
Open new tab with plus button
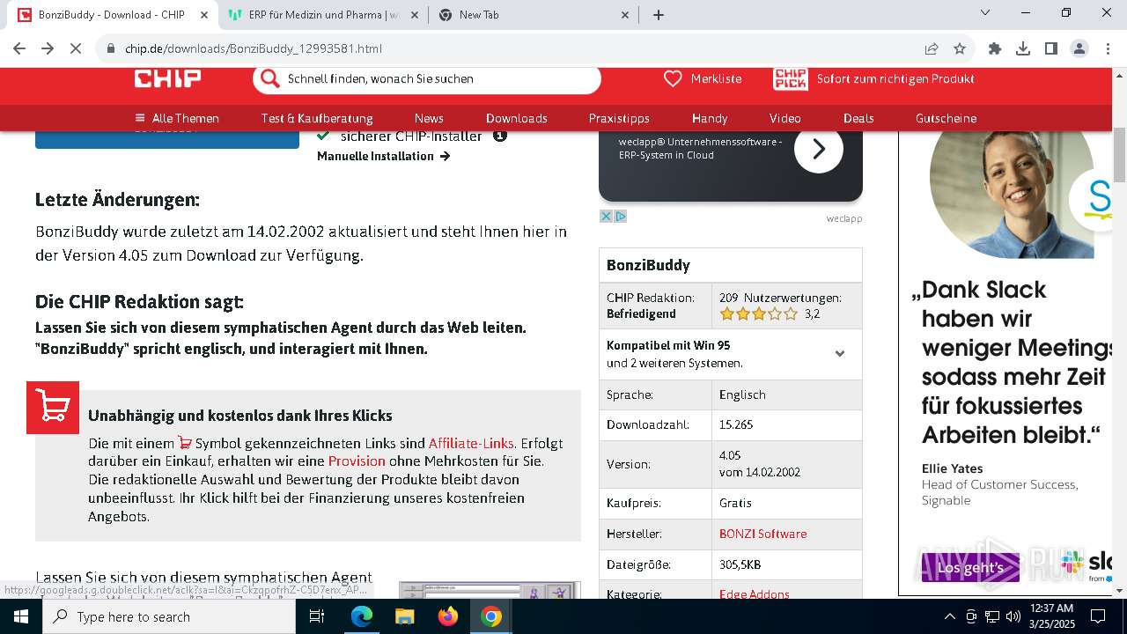point(659,15)
